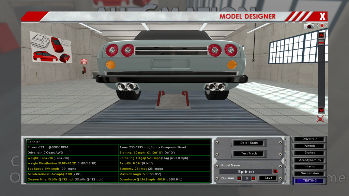Save the car model
The image size is (349, 196).
[268, 178]
